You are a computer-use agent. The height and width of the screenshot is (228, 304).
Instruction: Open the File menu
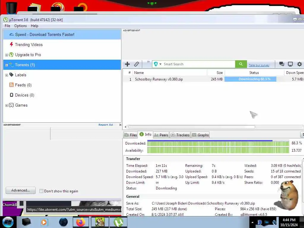click(7, 26)
